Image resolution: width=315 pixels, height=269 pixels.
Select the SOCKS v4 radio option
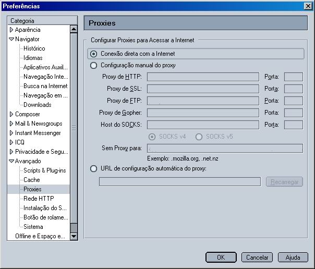(x=152, y=137)
